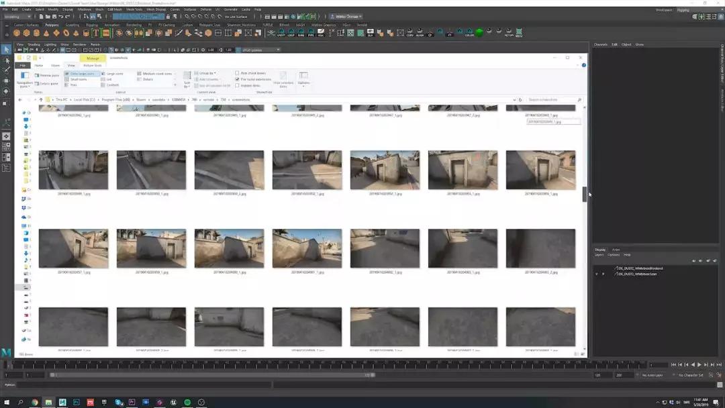
Task: Click the Explorer help question mark icon
Action: point(583,65)
